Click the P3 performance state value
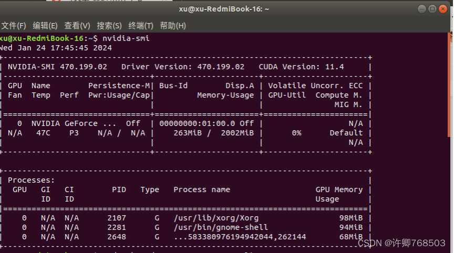 click(x=74, y=133)
